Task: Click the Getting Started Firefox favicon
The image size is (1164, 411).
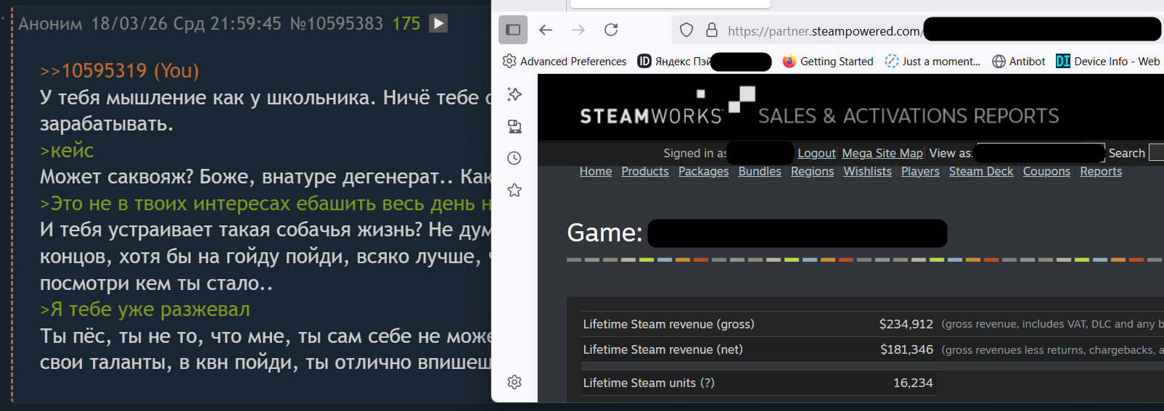Action: click(x=790, y=62)
